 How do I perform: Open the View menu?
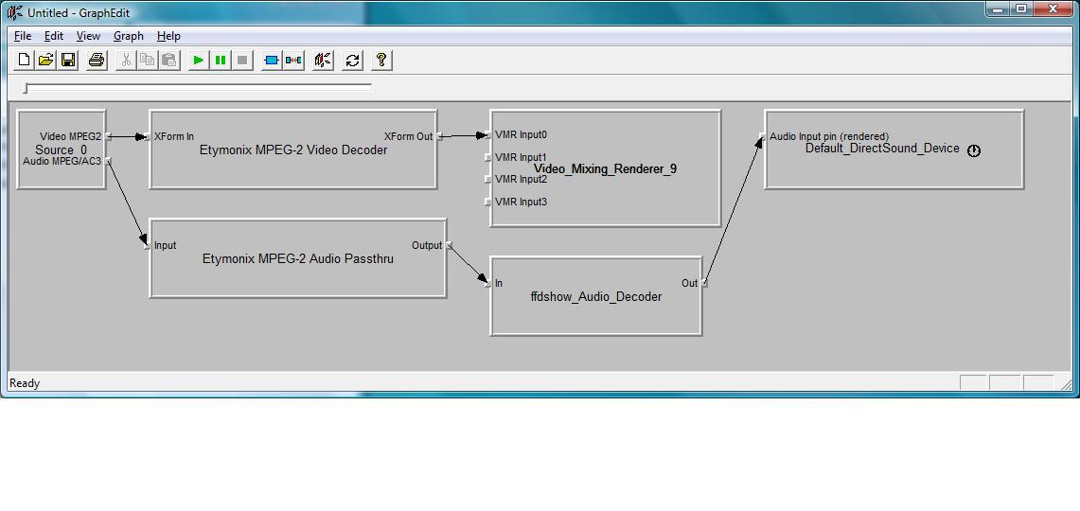pyautogui.click(x=88, y=36)
